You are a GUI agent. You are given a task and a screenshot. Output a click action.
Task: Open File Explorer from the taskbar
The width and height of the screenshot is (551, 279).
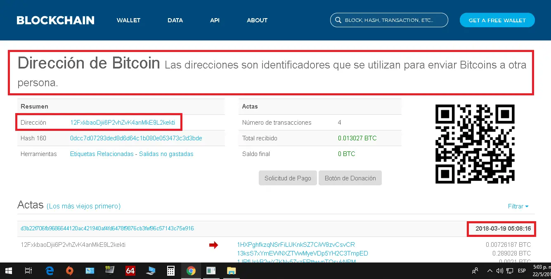coord(231,271)
